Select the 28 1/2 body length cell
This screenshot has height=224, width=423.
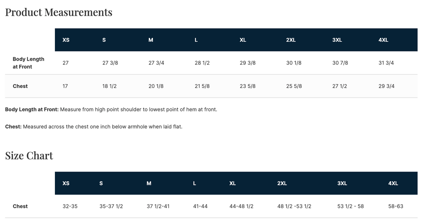click(202, 63)
